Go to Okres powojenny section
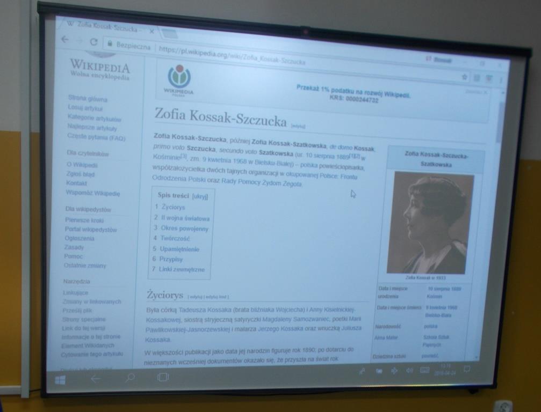Viewport: 541px width, 412px height. (184, 229)
